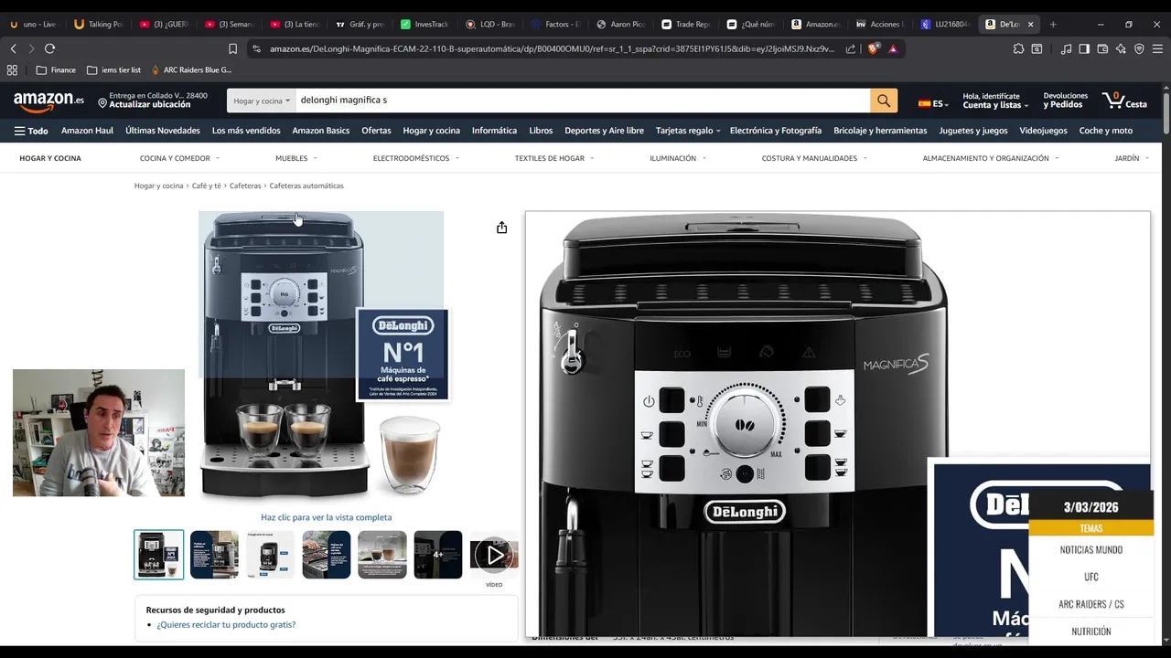The height and width of the screenshot is (658, 1171).
Task: Open the site settings icon beside the URL
Action: pyautogui.click(x=256, y=48)
